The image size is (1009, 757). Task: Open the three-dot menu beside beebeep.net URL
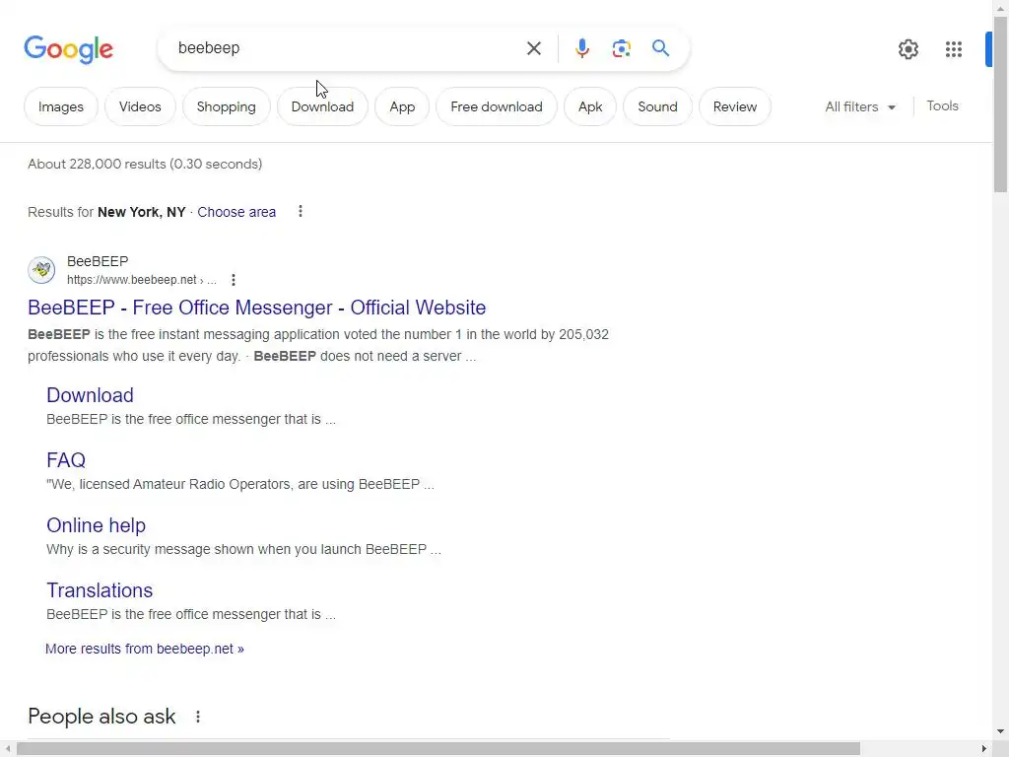(233, 279)
